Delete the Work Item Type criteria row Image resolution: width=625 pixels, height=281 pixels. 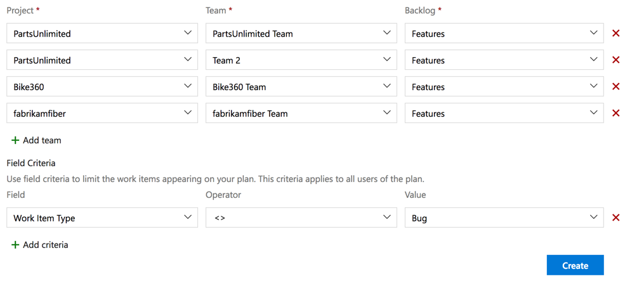615,218
